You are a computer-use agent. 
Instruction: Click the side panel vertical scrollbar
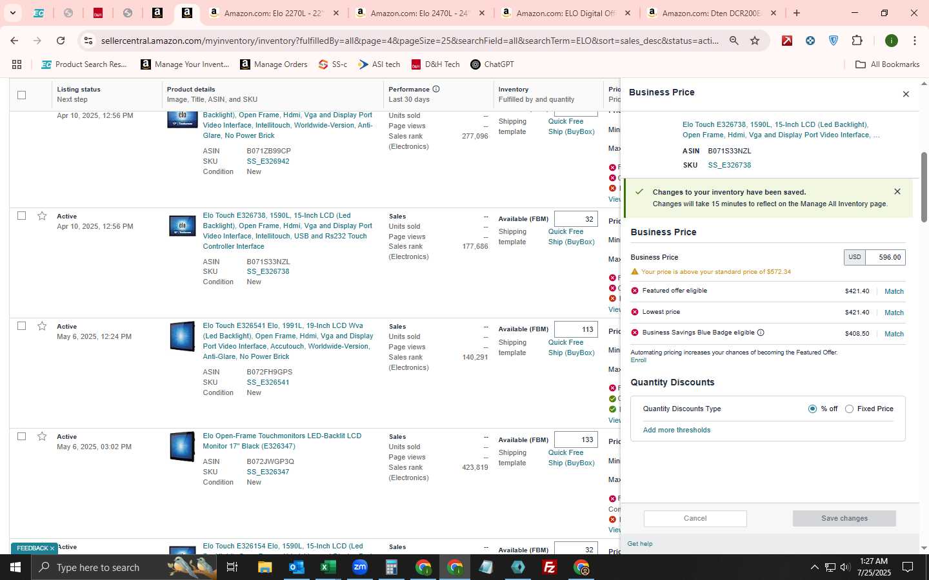[924, 187]
